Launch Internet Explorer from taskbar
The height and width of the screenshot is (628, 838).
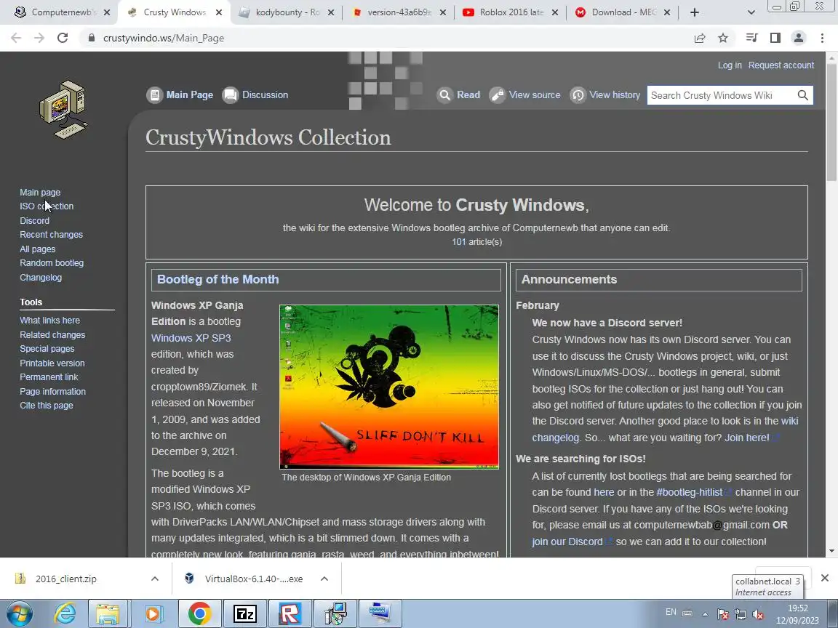(x=65, y=614)
